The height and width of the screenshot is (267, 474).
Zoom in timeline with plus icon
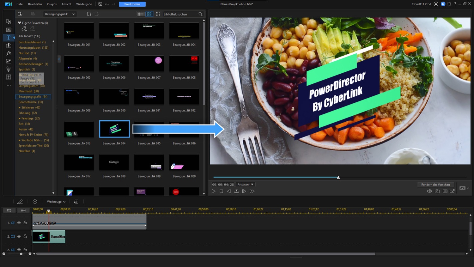click(30, 254)
